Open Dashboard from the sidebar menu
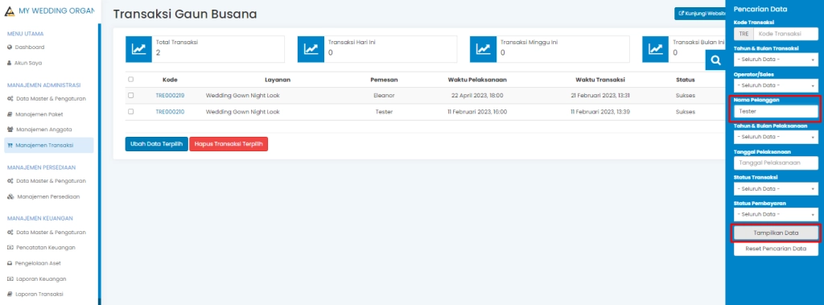This screenshot has width=824, height=305. click(x=49, y=47)
